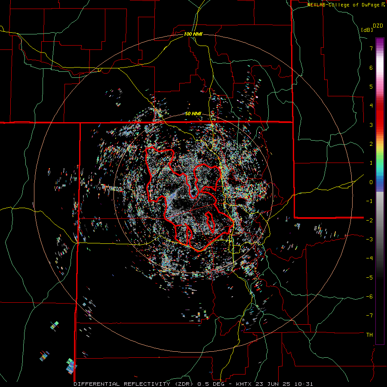Screen dimensions: 387x387
Task: Click the 1 value on the color scale
Action: (371, 163)
